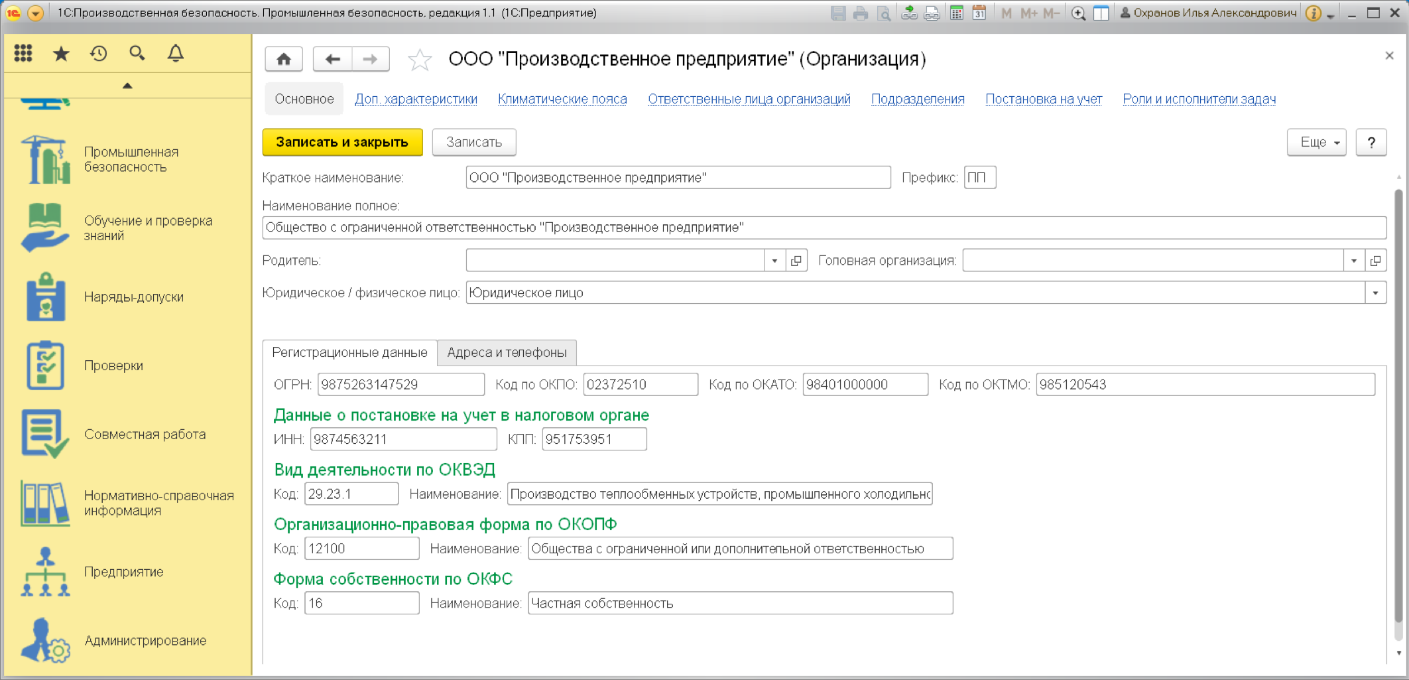Open Нормативно-справочная информация section
The height and width of the screenshot is (680, 1409).
click(x=126, y=503)
